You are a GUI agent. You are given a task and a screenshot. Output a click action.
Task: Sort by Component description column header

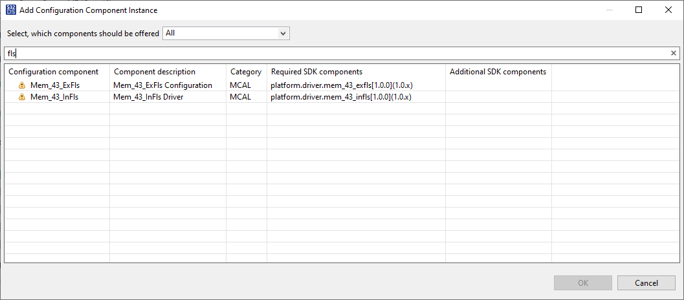[x=155, y=72]
